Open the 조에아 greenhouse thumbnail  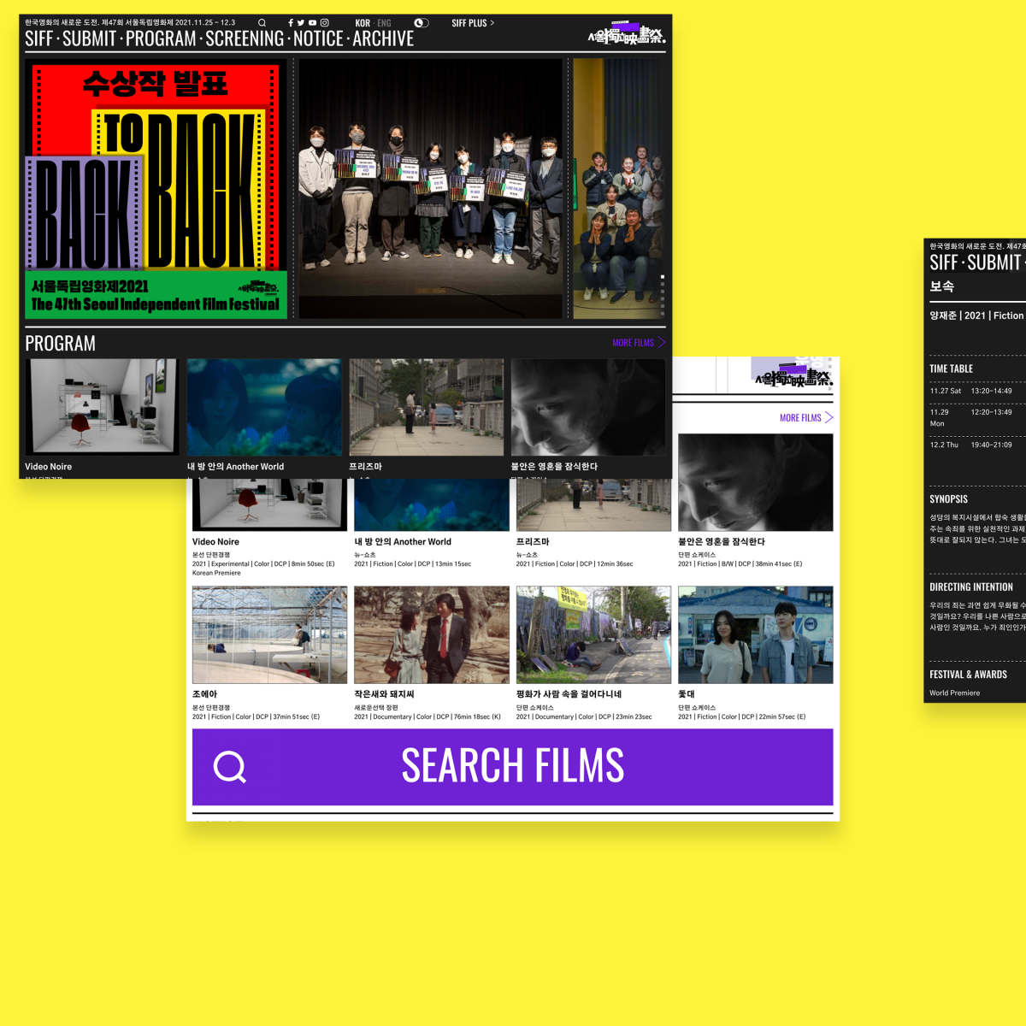[x=270, y=635]
